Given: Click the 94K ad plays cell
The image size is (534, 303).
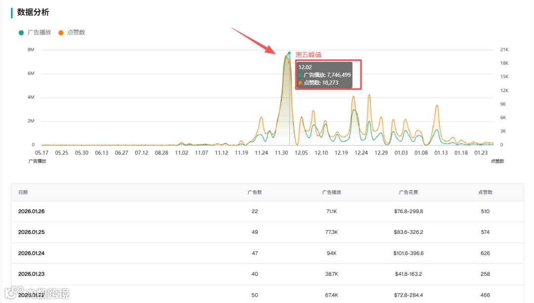Looking at the screenshot, I should coord(331,253).
